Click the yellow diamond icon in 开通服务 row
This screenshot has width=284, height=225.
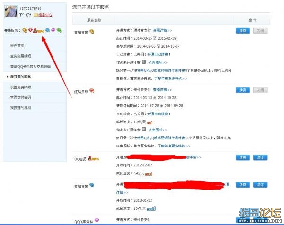25,30
